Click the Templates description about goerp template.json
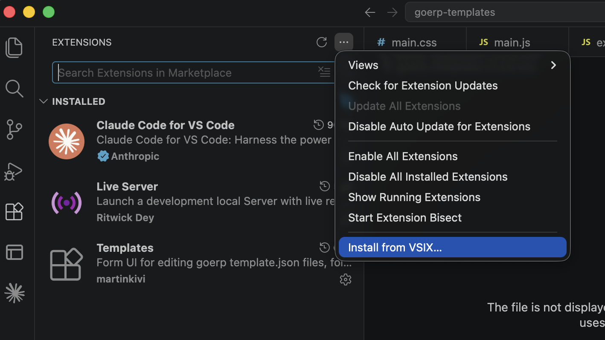Screen dimensions: 605x340 pyautogui.click(x=224, y=262)
